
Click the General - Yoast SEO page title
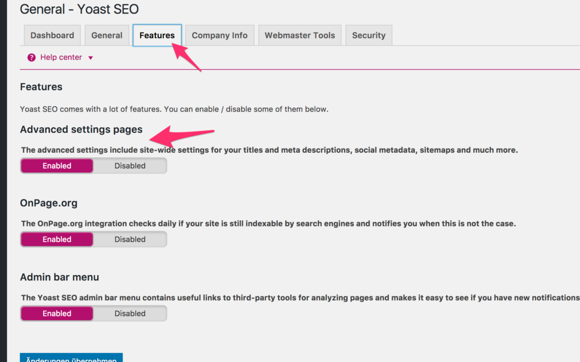79,9
